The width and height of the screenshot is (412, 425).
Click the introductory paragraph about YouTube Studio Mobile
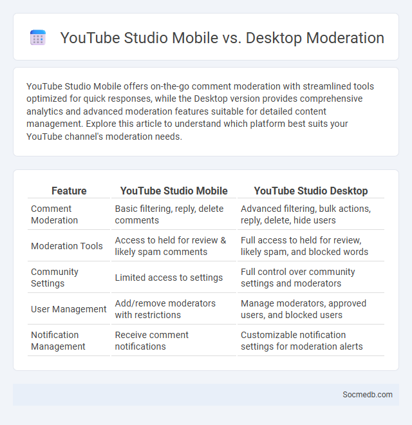[200, 111]
